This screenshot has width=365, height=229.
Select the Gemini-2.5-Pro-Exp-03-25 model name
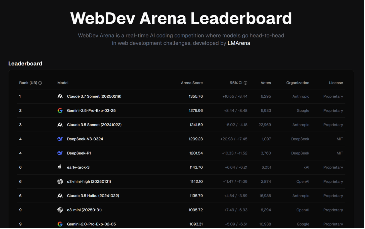pos(92,111)
